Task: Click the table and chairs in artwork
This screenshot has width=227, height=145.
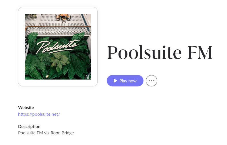Action: click(63, 17)
